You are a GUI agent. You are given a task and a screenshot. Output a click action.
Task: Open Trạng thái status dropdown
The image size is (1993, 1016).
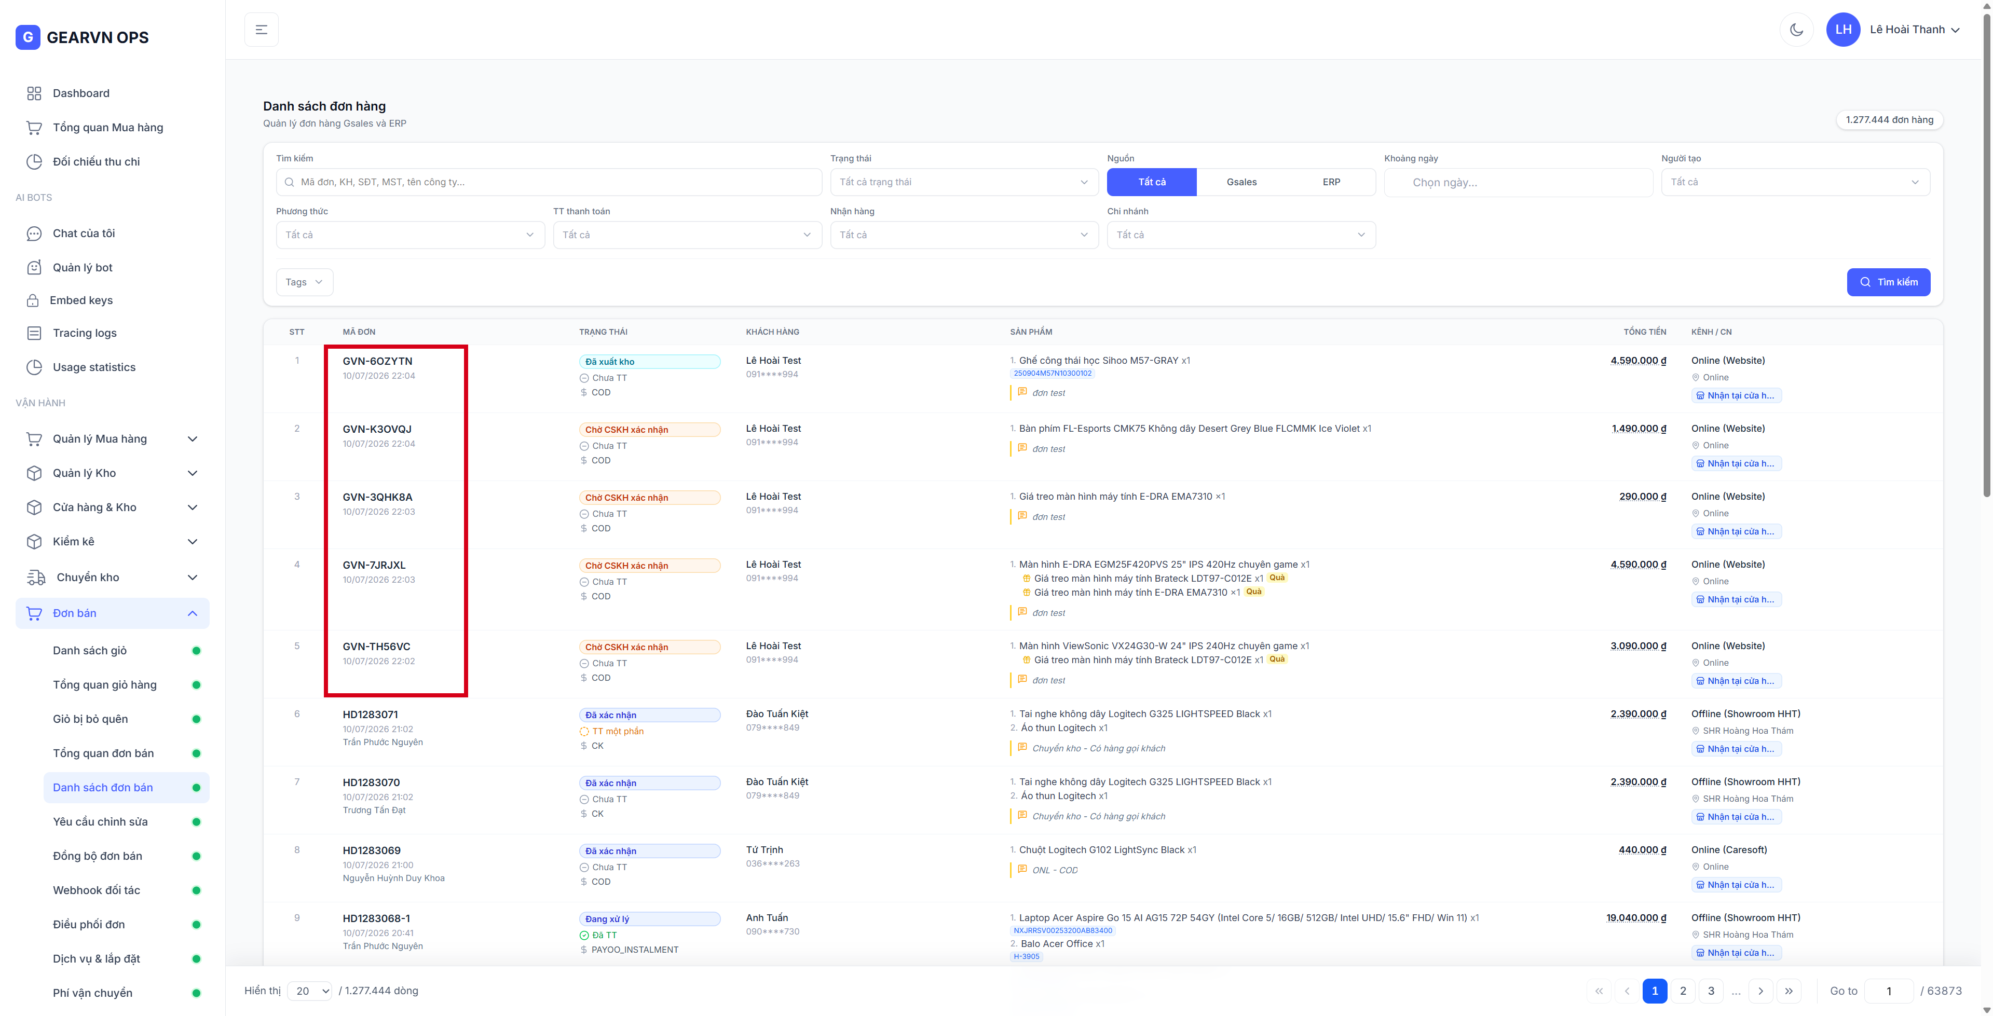(964, 183)
